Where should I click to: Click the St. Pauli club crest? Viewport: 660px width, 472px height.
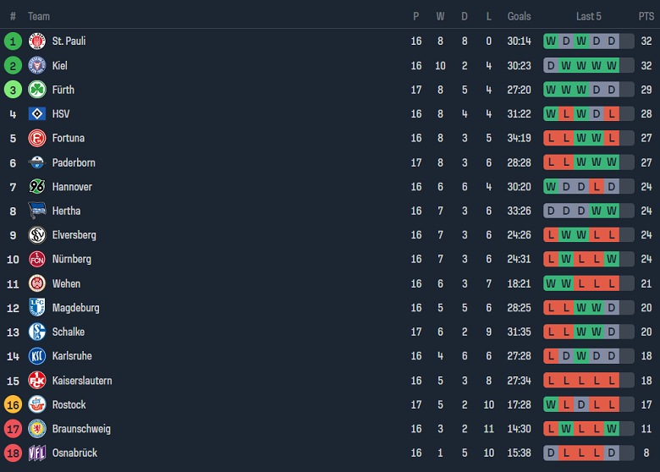pos(36,41)
